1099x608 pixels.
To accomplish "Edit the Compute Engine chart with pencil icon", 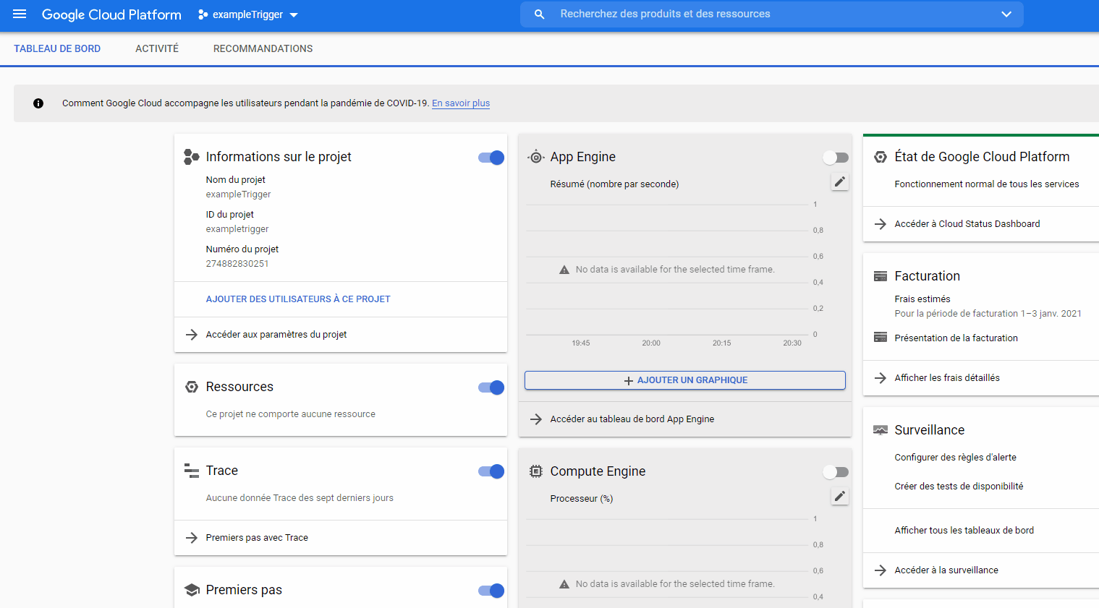I will coord(840,497).
